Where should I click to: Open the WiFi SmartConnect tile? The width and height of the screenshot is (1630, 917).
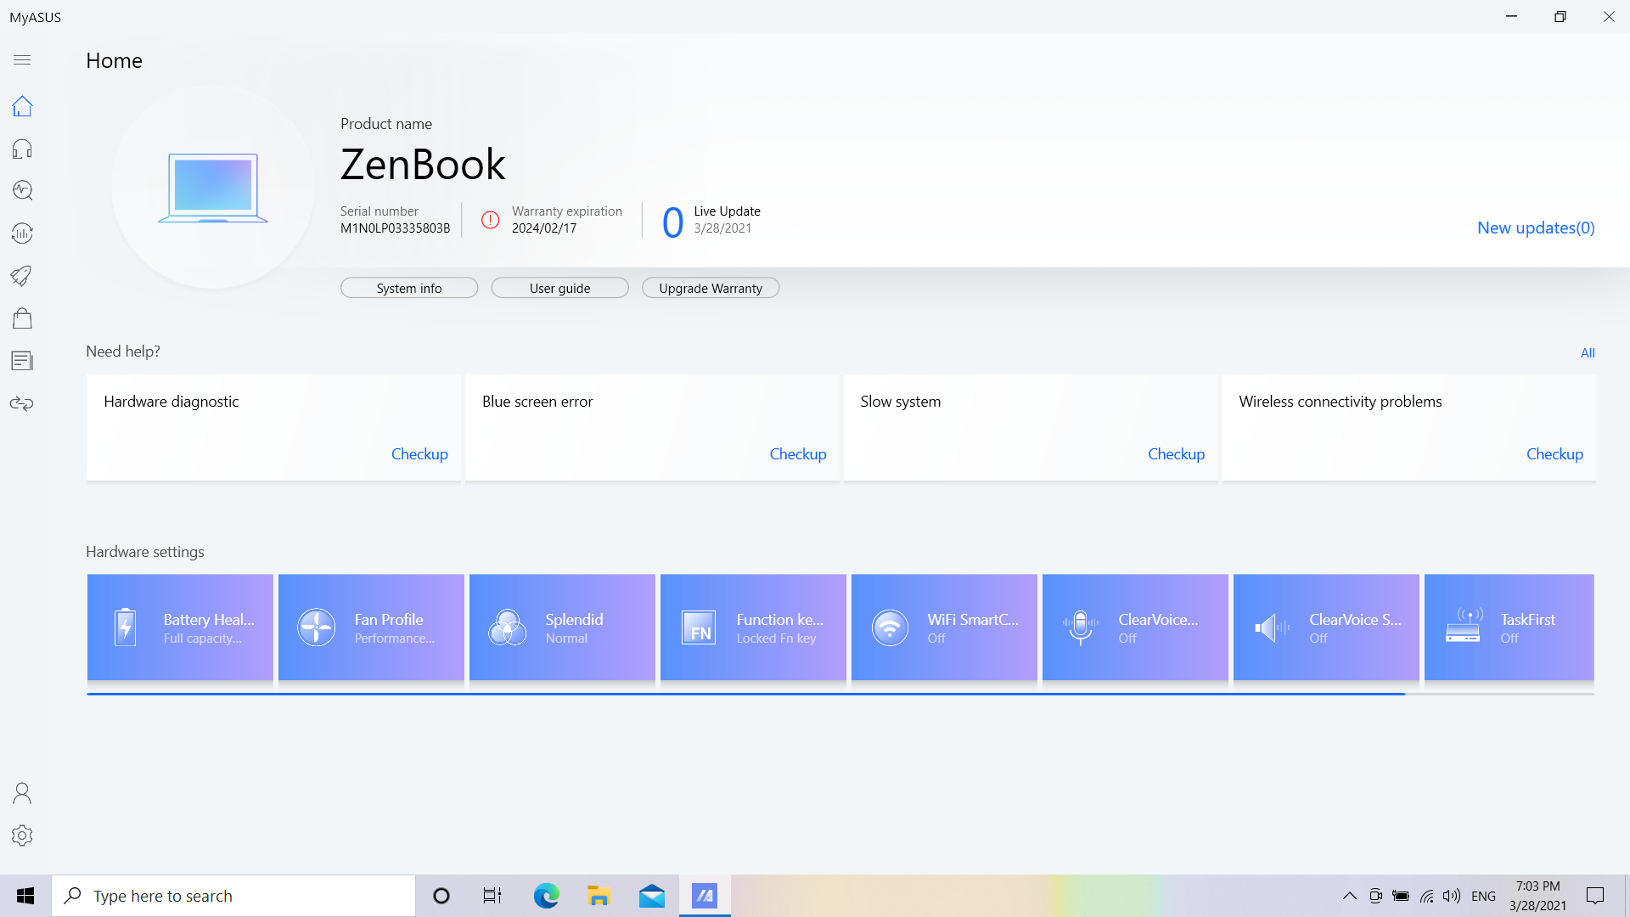944,627
